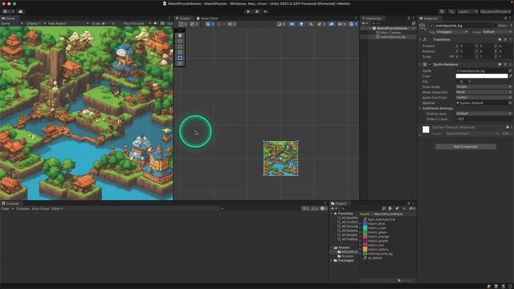
Task: Select the Rotate tool in Scene toolbar
Action: pyautogui.click(x=180, y=46)
